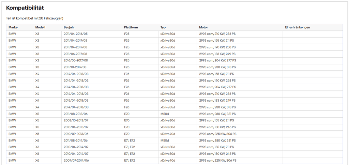
Task: Select Baujahr cell 2011/08-2014/06
Action: [x=76, y=140]
